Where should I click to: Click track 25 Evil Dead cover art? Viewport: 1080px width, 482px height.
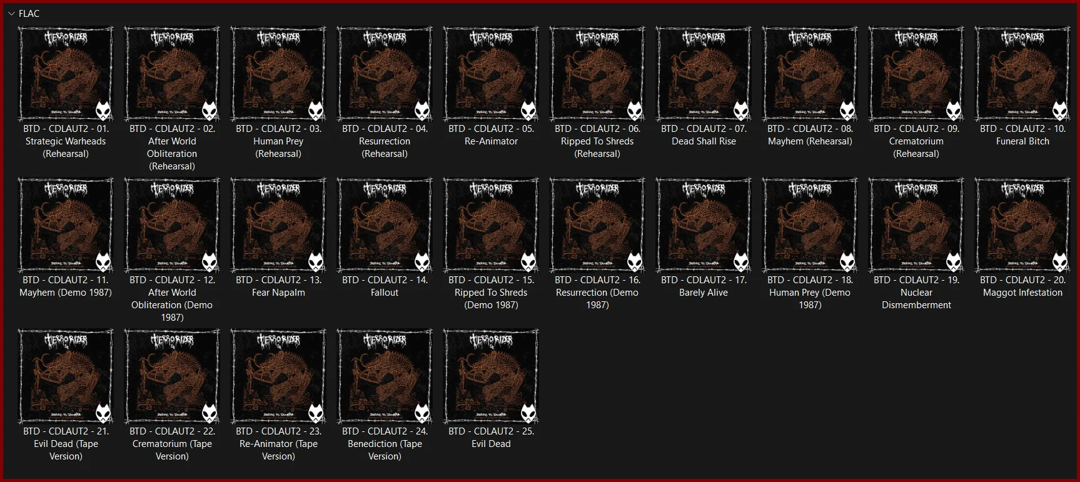[491, 376]
